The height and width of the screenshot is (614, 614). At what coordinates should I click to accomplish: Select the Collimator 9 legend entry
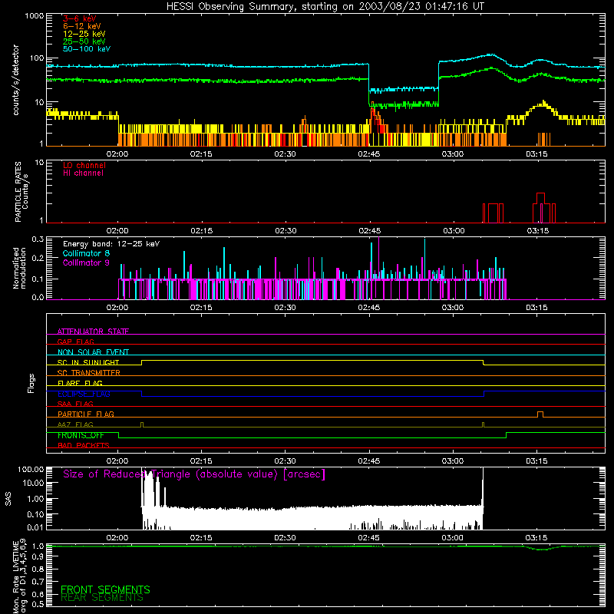click(86, 262)
